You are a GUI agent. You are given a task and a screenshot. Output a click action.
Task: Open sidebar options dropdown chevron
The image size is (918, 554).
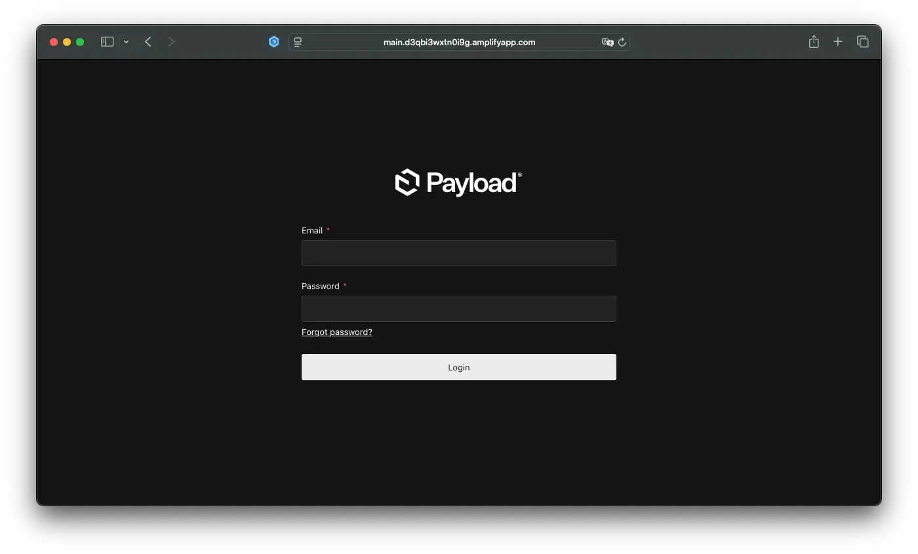[126, 42]
